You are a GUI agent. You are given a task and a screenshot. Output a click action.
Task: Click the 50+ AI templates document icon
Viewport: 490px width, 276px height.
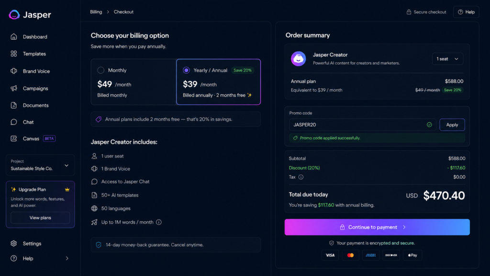[94, 195]
